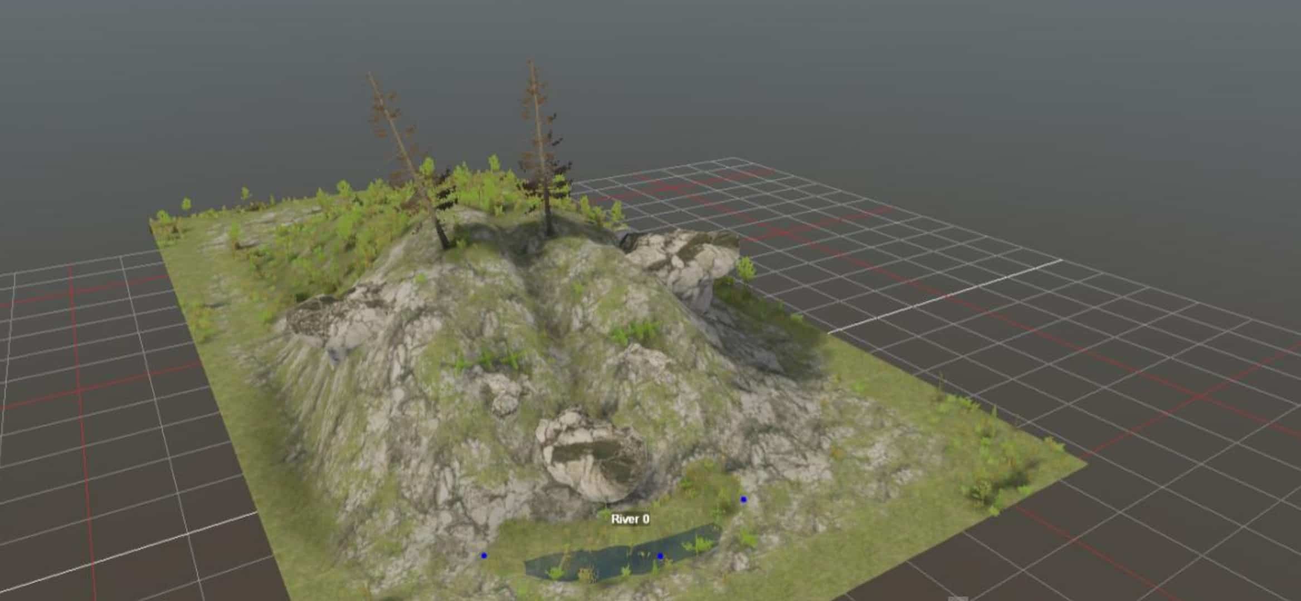Pick the upper-right blue river control point
The height and width of the screenshot is (601, 1301).
[743, 500]
